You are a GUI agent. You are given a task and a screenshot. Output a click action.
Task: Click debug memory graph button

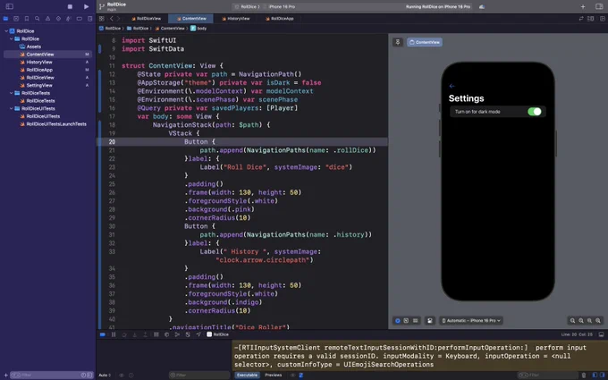click(177, 334)
